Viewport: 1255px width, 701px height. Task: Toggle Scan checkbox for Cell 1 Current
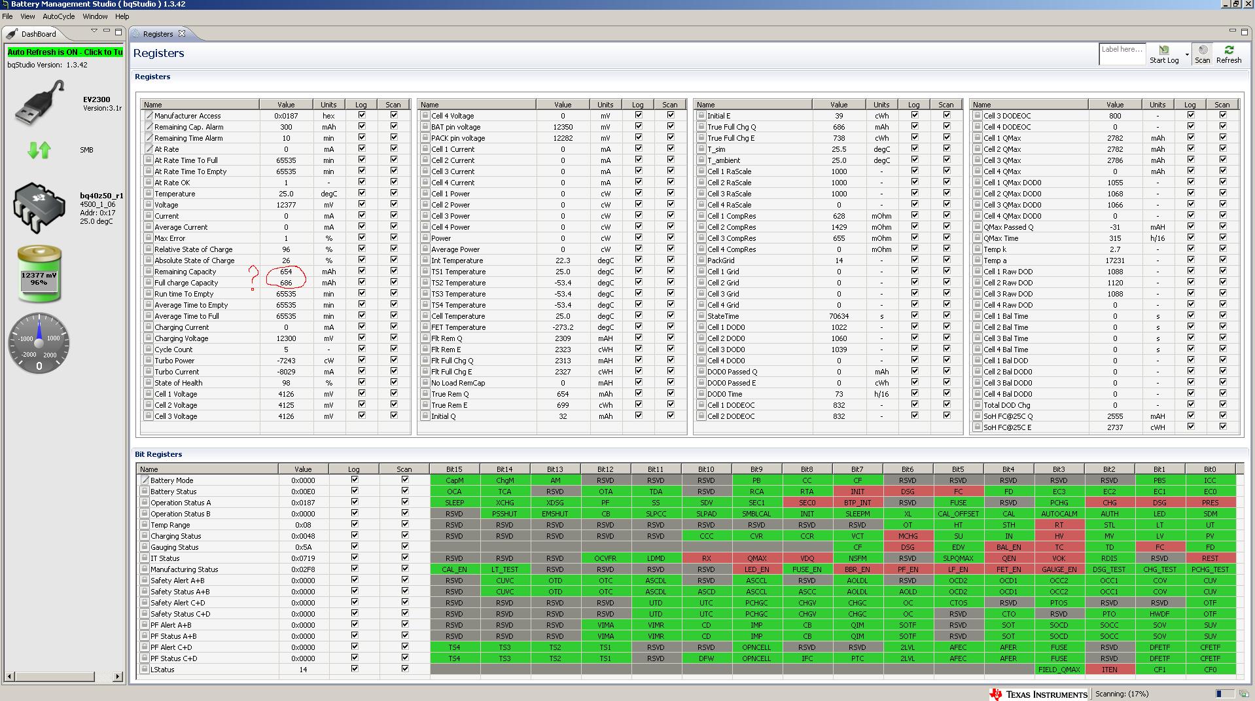(x=670, y=149)
